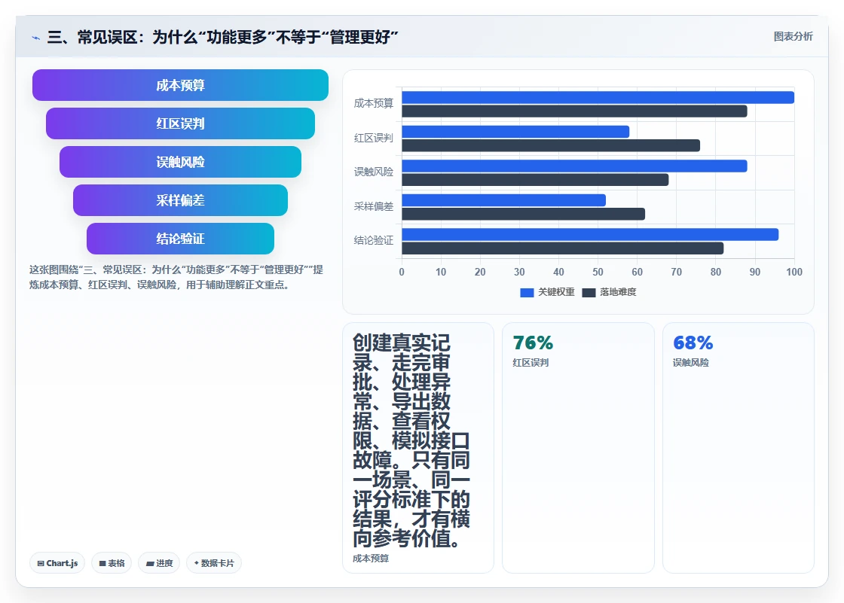844x603 pixels.
Task: Click the dark 红区误判 bar in chart
Action: (x=551, y=145)
